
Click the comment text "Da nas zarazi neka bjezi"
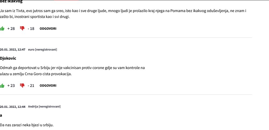[x=27, y=125]
